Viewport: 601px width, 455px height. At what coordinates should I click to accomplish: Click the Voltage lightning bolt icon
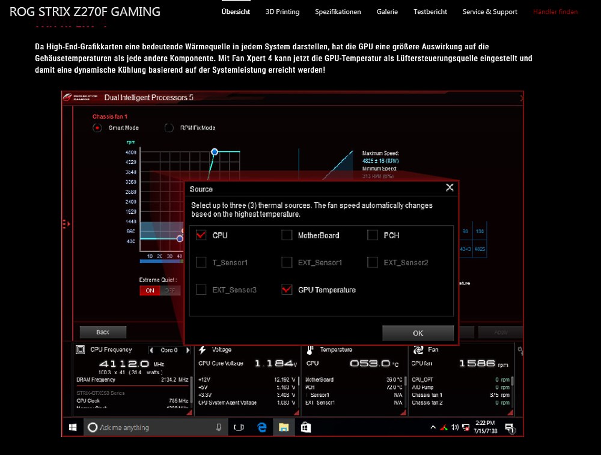(203, 349)
